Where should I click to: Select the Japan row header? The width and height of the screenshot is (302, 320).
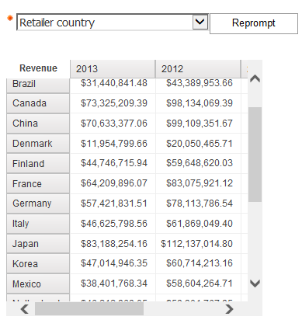pyautogui.click(x=38, y=244)
